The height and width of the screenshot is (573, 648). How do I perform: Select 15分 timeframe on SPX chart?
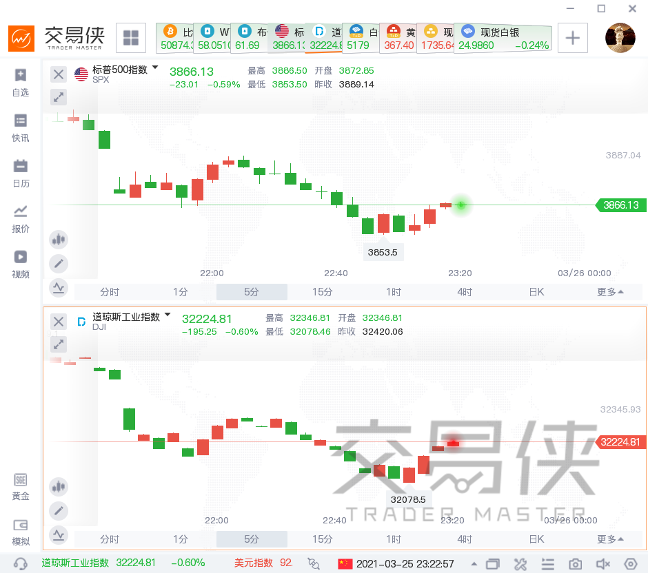coord(323,292)
